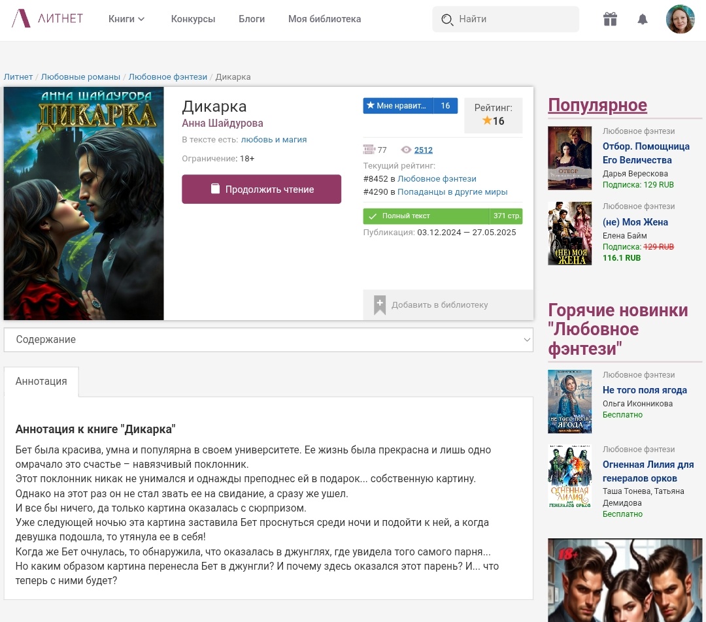
Task: Click the Дикарка book cover
Action: click(84, 203)
